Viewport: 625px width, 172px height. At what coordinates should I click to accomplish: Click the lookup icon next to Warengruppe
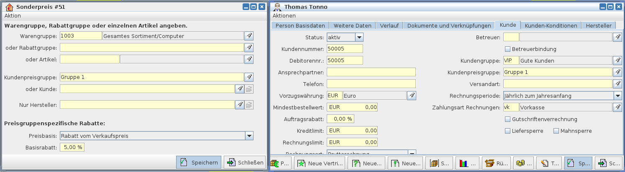coord(249,36)
